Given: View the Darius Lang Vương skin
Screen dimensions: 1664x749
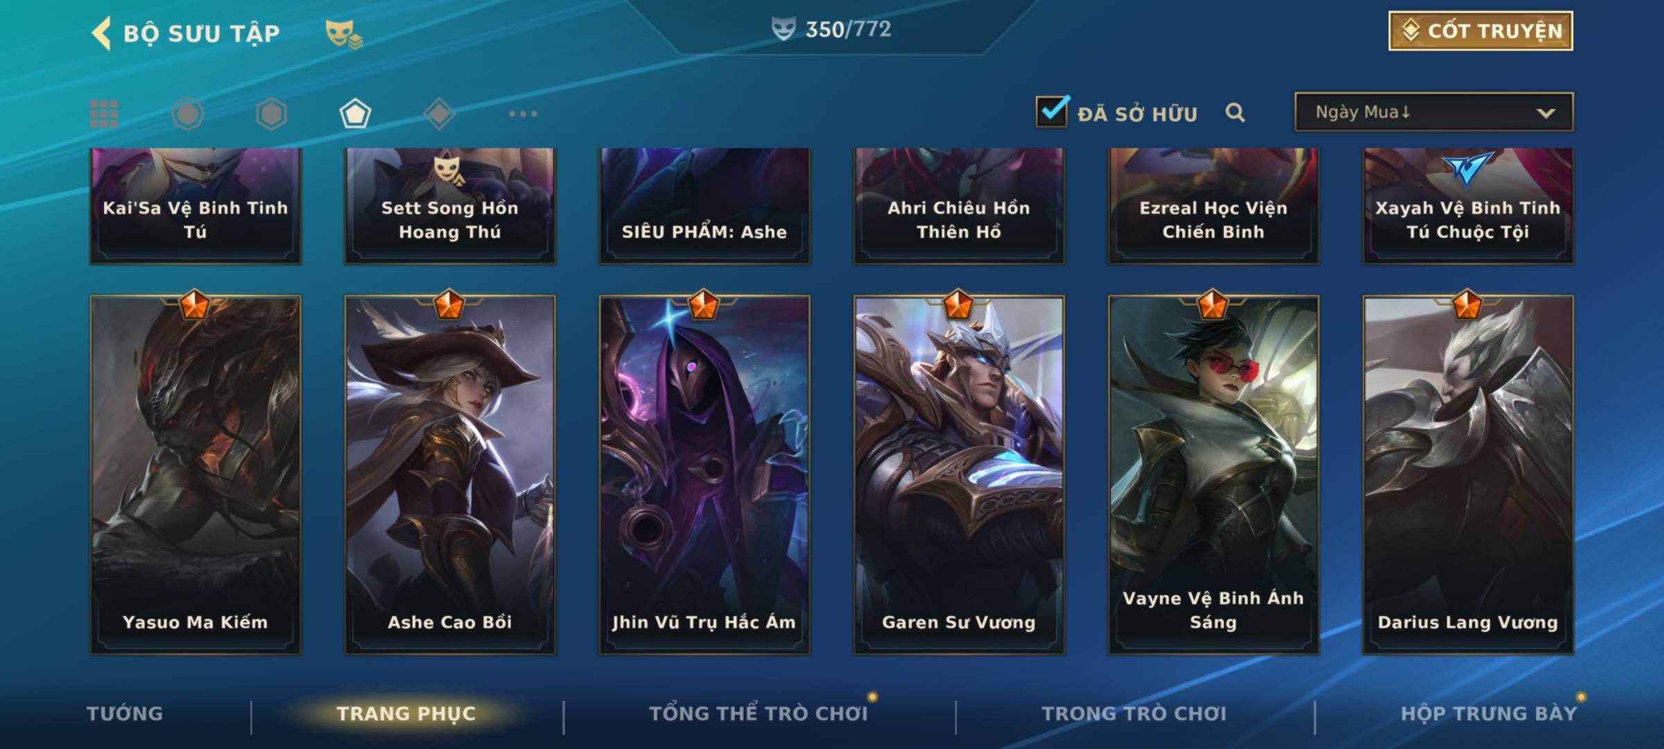Looking at the screenshot, I should tap(1468, 475).
